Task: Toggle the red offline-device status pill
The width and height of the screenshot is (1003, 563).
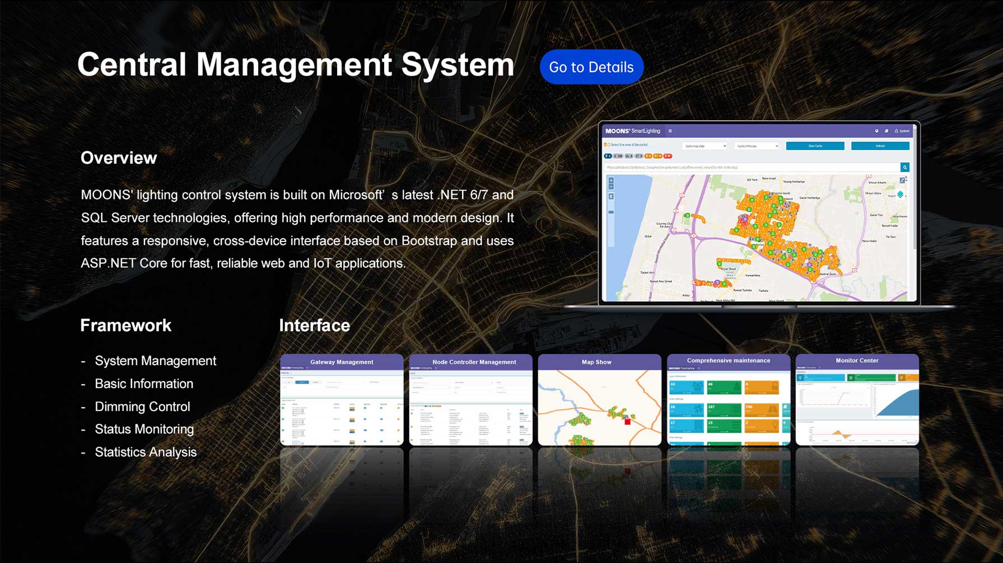Action: (x=668, y=156)
